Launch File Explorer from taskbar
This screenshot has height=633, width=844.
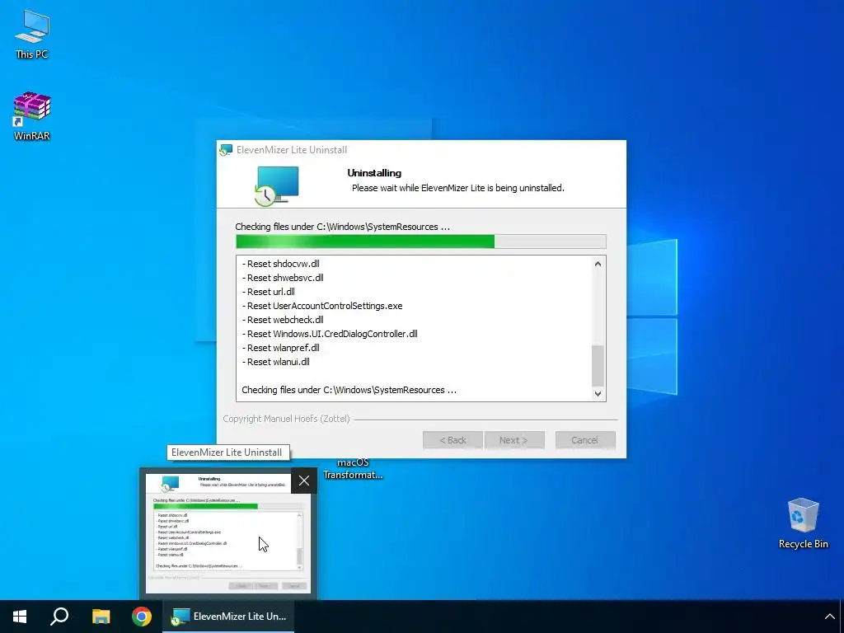tap(101, 617)
